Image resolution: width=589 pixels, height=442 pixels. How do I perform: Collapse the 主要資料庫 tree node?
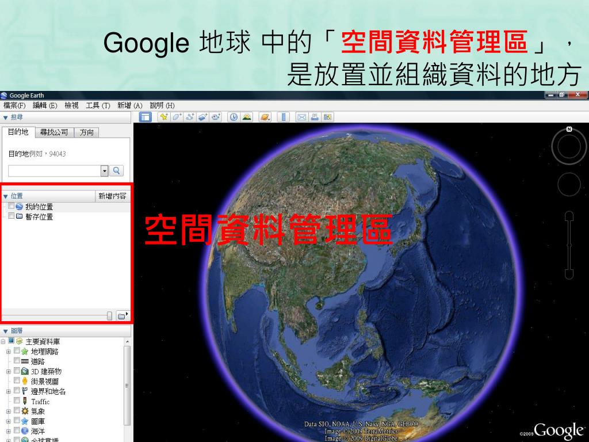[x=3, y=342]
